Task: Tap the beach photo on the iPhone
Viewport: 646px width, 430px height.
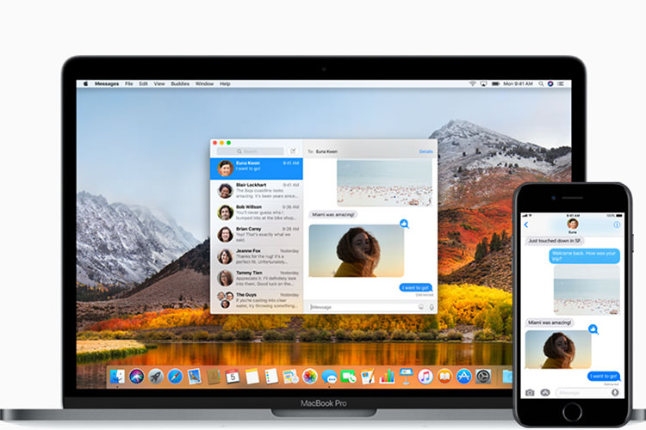Action: click(x=587, y=290)
